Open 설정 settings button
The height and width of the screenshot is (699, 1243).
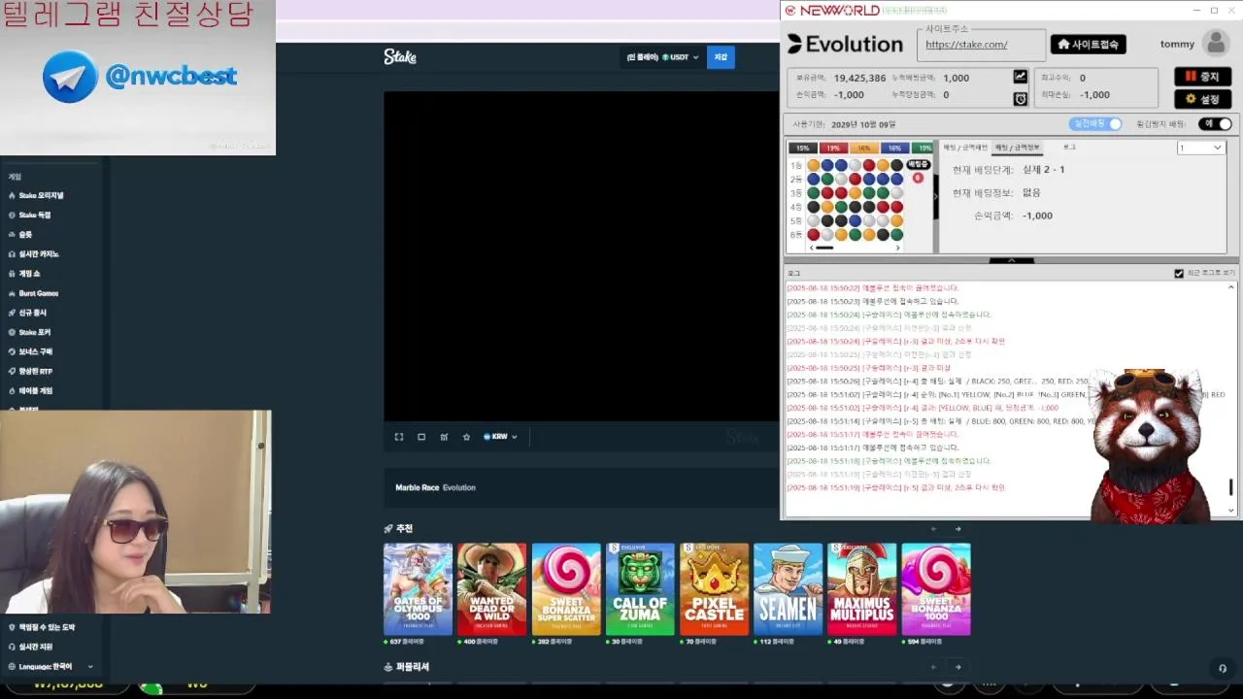click(1202, 99)
